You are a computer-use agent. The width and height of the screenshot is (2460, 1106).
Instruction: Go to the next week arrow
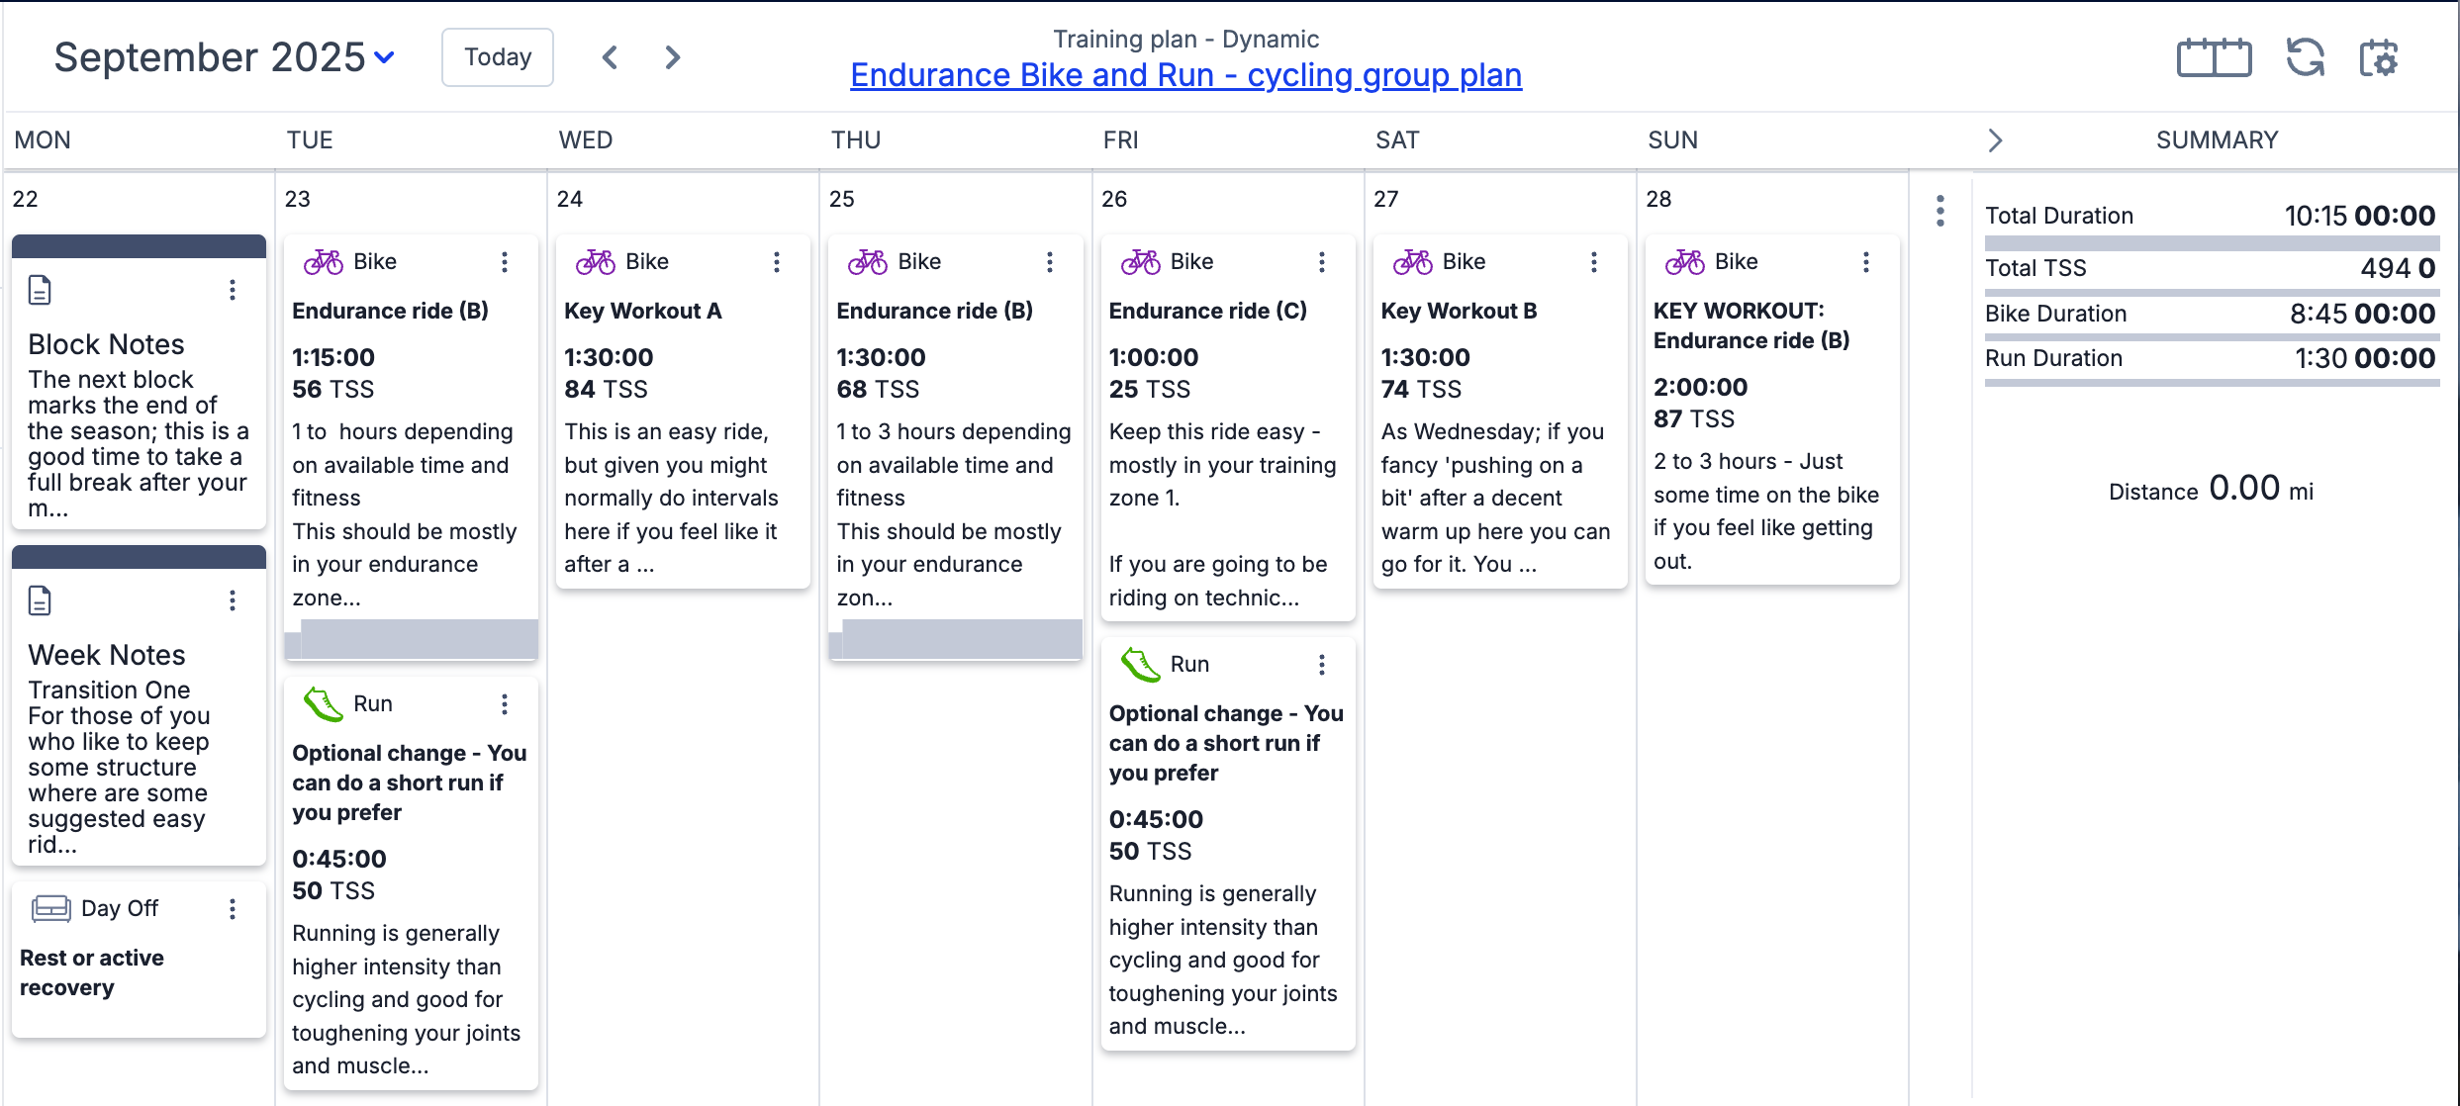[673, 57]
